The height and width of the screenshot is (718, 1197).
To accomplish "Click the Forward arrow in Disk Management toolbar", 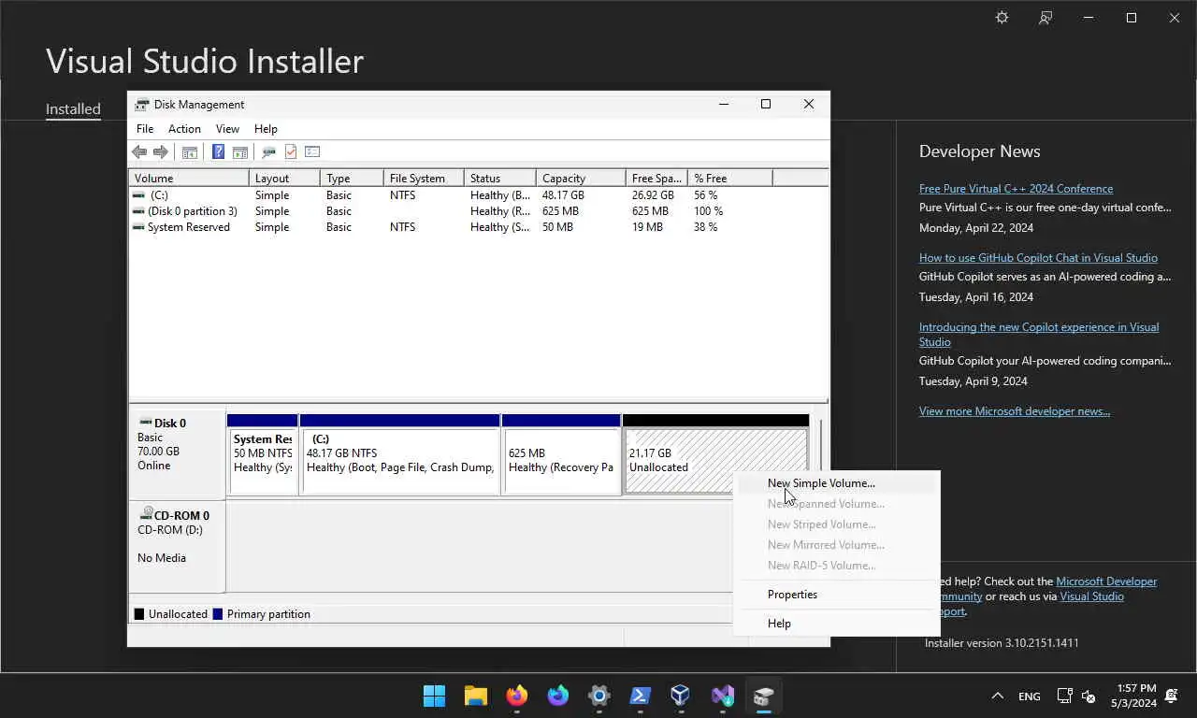I will coord(161,151).
